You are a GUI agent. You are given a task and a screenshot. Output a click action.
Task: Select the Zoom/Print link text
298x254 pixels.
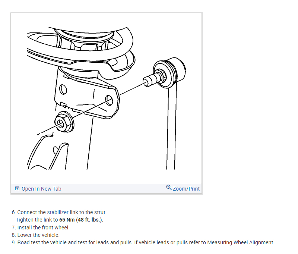[x=186, y=189]
